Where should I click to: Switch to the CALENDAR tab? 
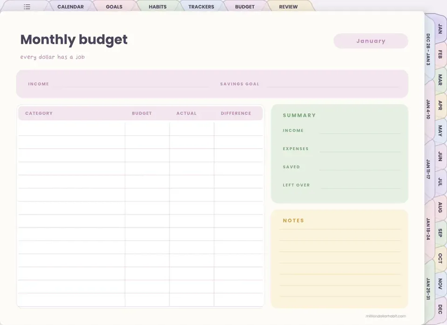(70, 7)
